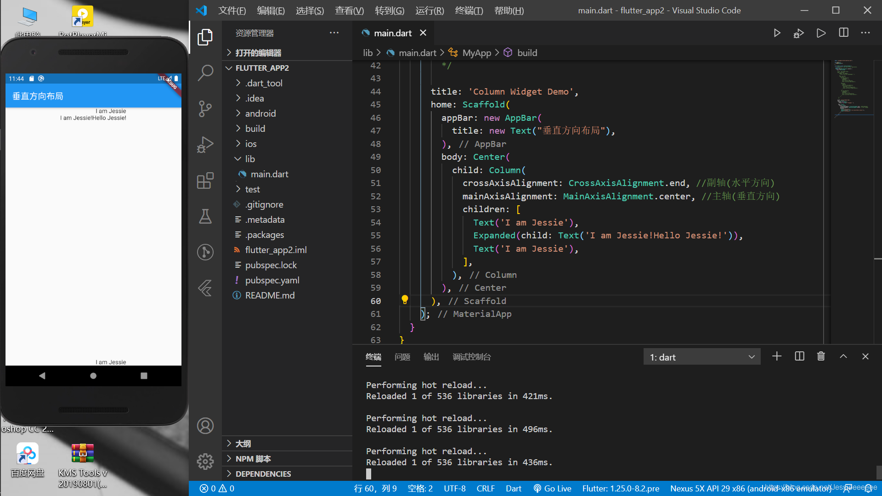Click MyApp in the breadcrumb
The height and width of the screenshot is (496, 882).
pos(476,53)
